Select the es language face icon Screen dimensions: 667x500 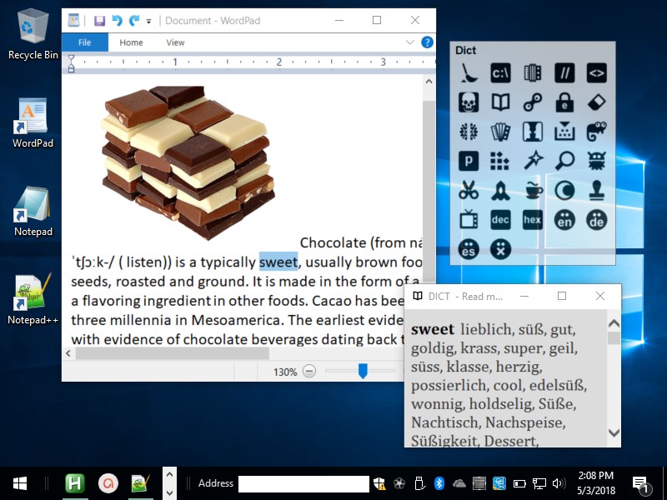(x=469, y=249)
